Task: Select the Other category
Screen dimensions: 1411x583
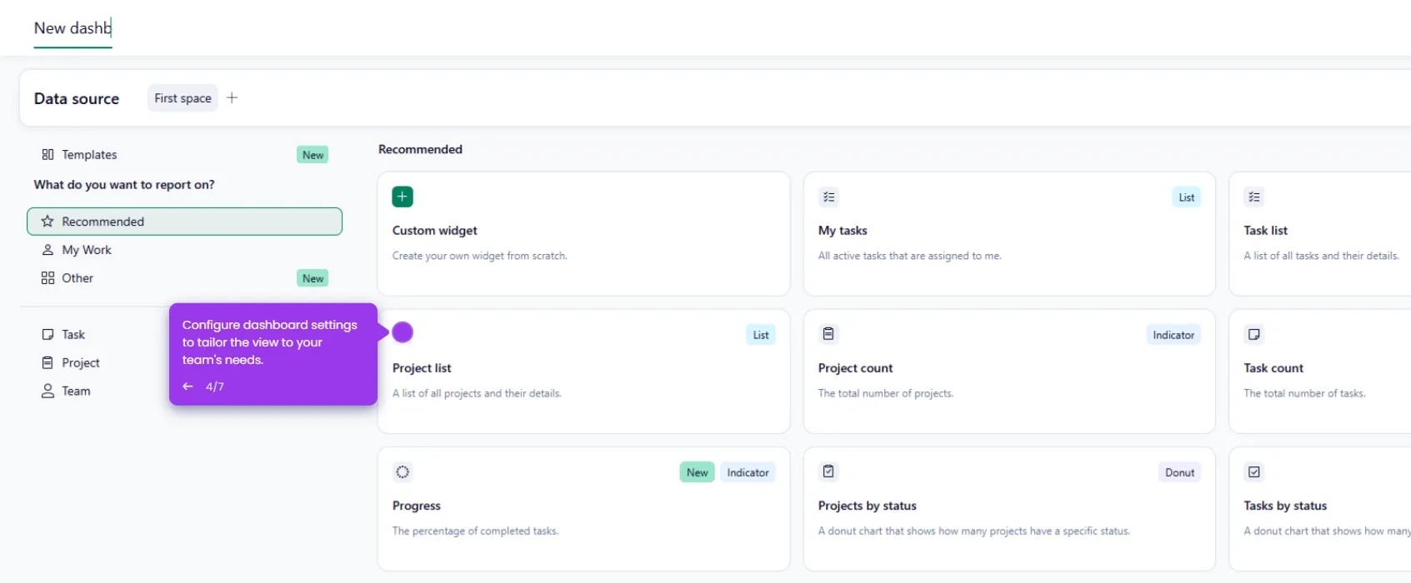Action: click(184, 278)
